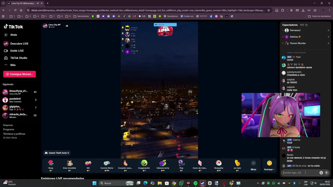The image size is (333, 187).
Task: Open the Herramientas bookmark folder
Action: [x=81, y=16]
